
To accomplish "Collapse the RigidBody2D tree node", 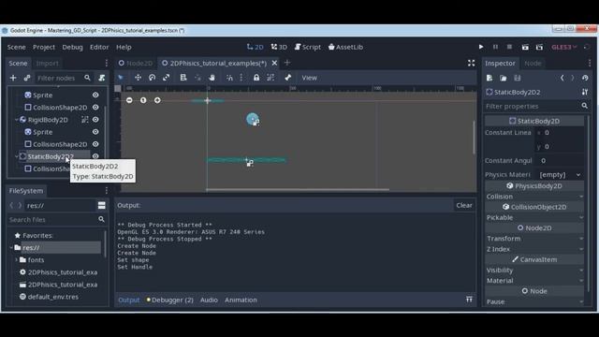I will (17, 120).
